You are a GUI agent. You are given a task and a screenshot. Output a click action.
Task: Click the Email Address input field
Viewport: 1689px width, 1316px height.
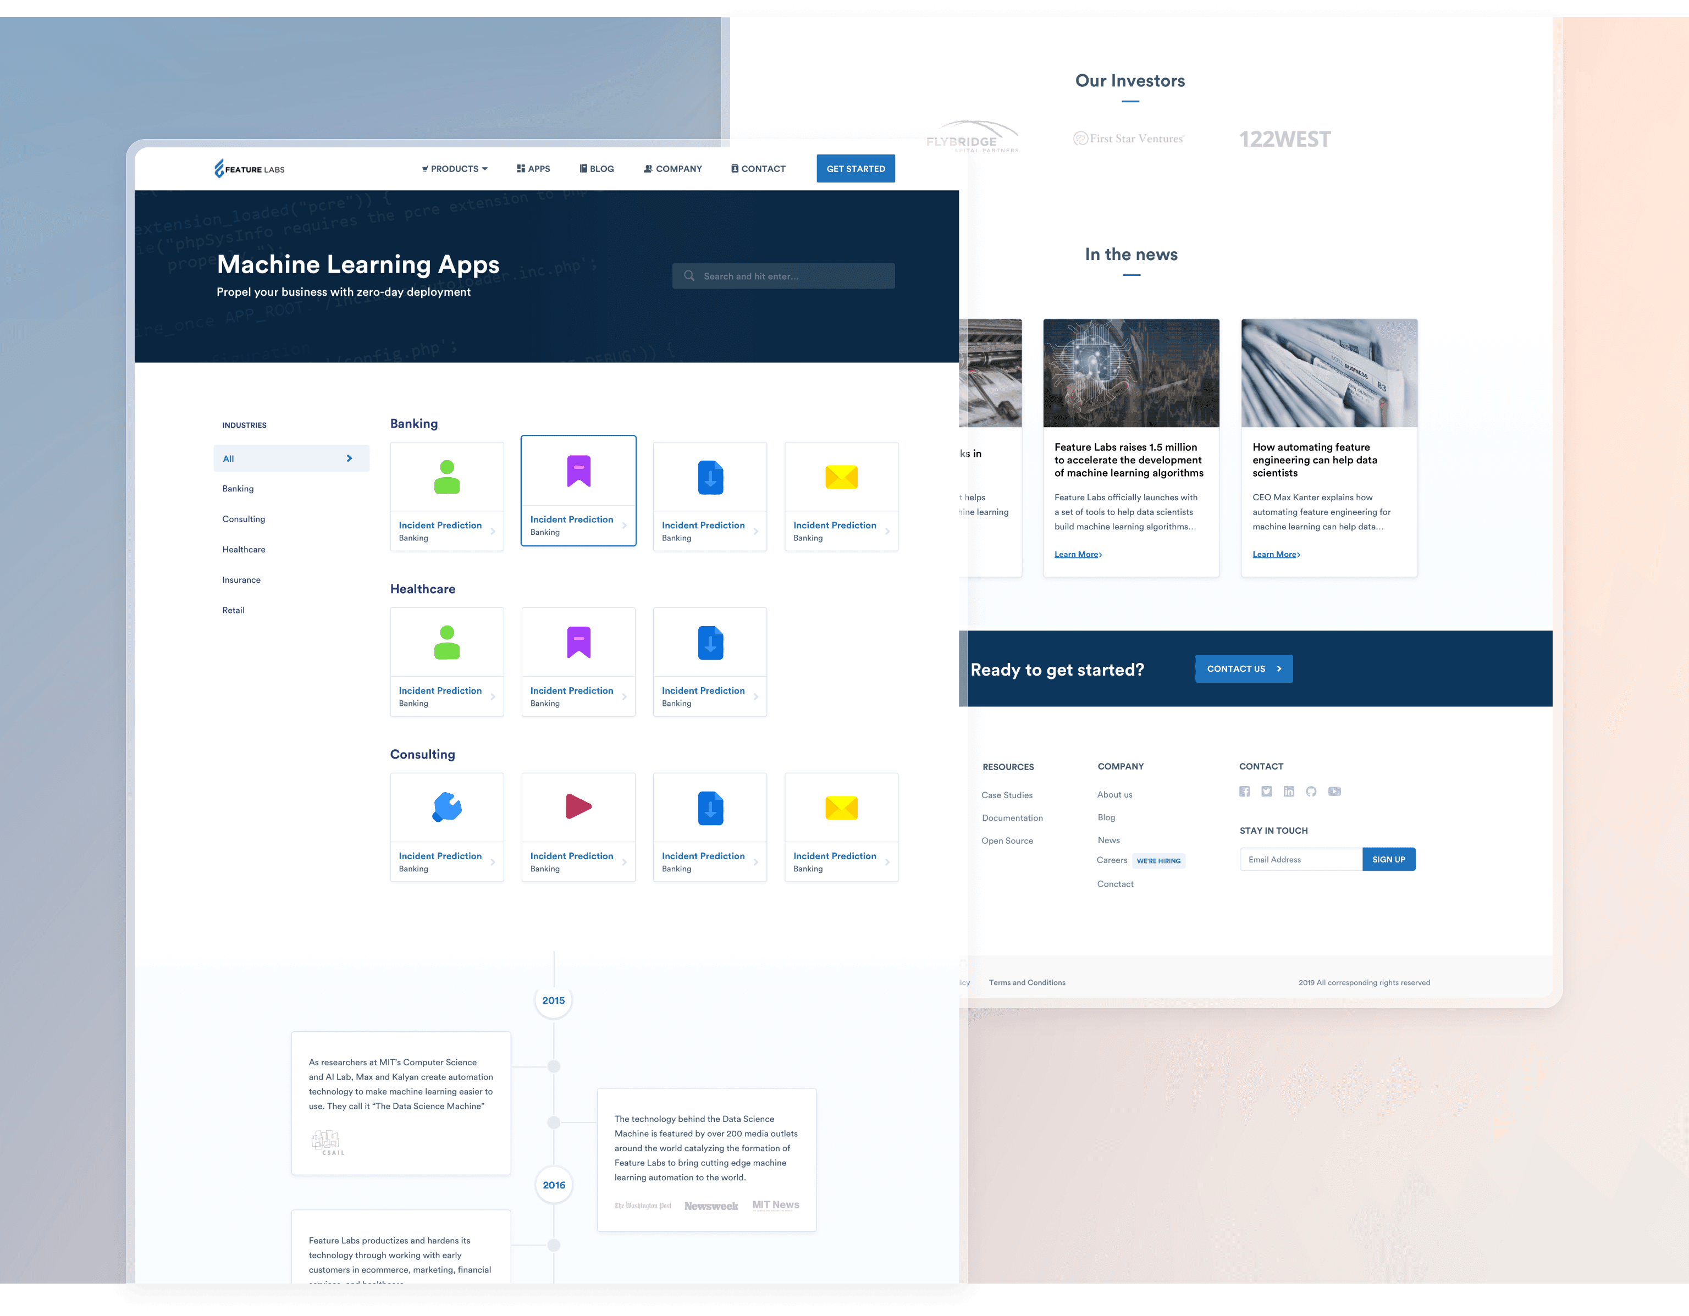coord(1301,859)
